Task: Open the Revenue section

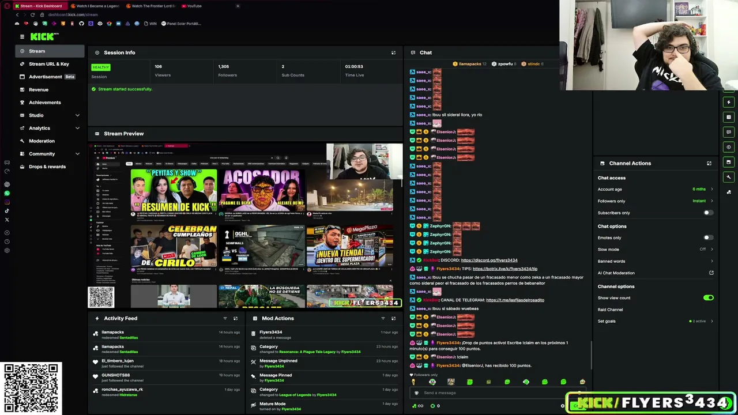Action: coord(50,89)
